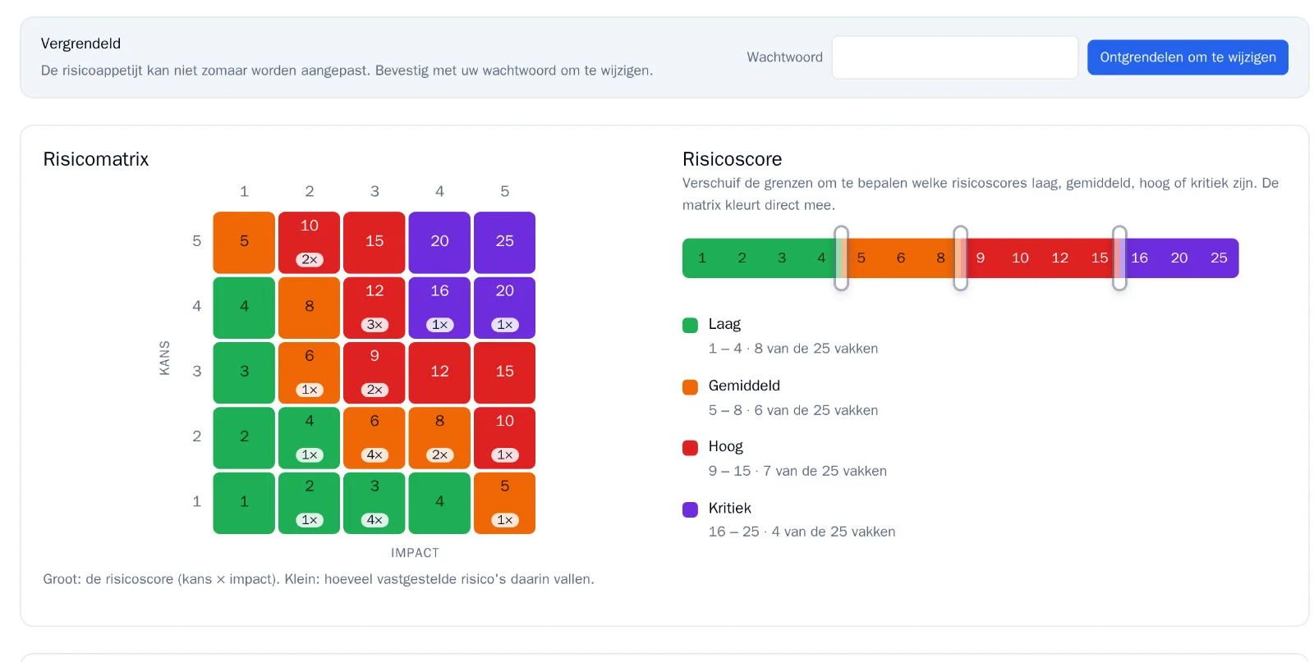Open matrix cell 12 with the 3× badge
The image size is (1314, 662).
pos(374,308)
